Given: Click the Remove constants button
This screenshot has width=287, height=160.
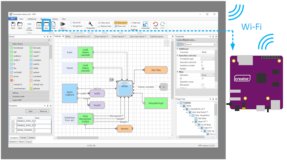Looking at the screenshot, I should coord(43,111).
